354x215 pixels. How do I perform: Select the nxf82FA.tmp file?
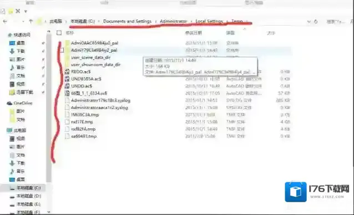pos(83,129)
